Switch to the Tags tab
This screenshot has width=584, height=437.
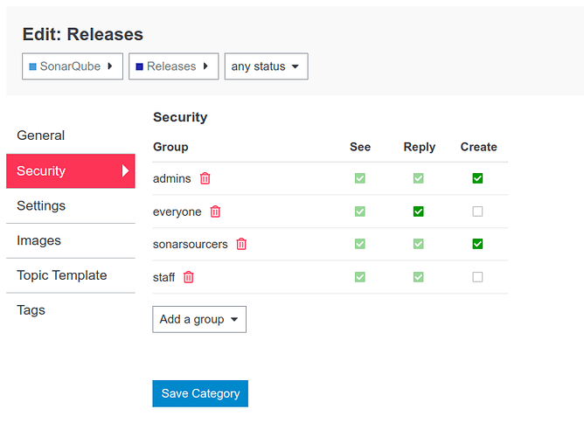pos(71,310)
